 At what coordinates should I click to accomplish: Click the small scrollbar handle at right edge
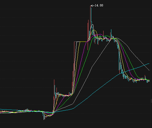point(151,101)
